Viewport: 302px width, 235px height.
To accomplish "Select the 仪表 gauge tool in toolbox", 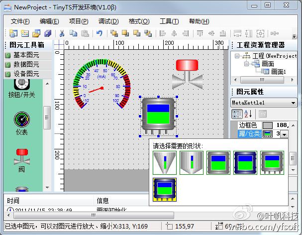I will (x=22, y=123).
